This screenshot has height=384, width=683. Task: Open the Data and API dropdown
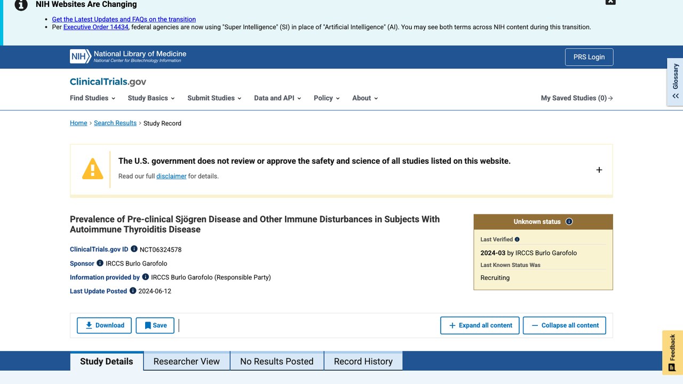277,98
